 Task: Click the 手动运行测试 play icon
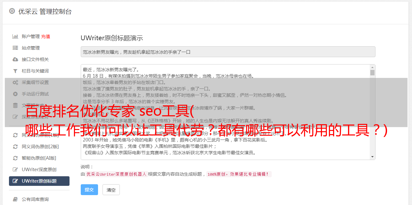pos(15,94)
